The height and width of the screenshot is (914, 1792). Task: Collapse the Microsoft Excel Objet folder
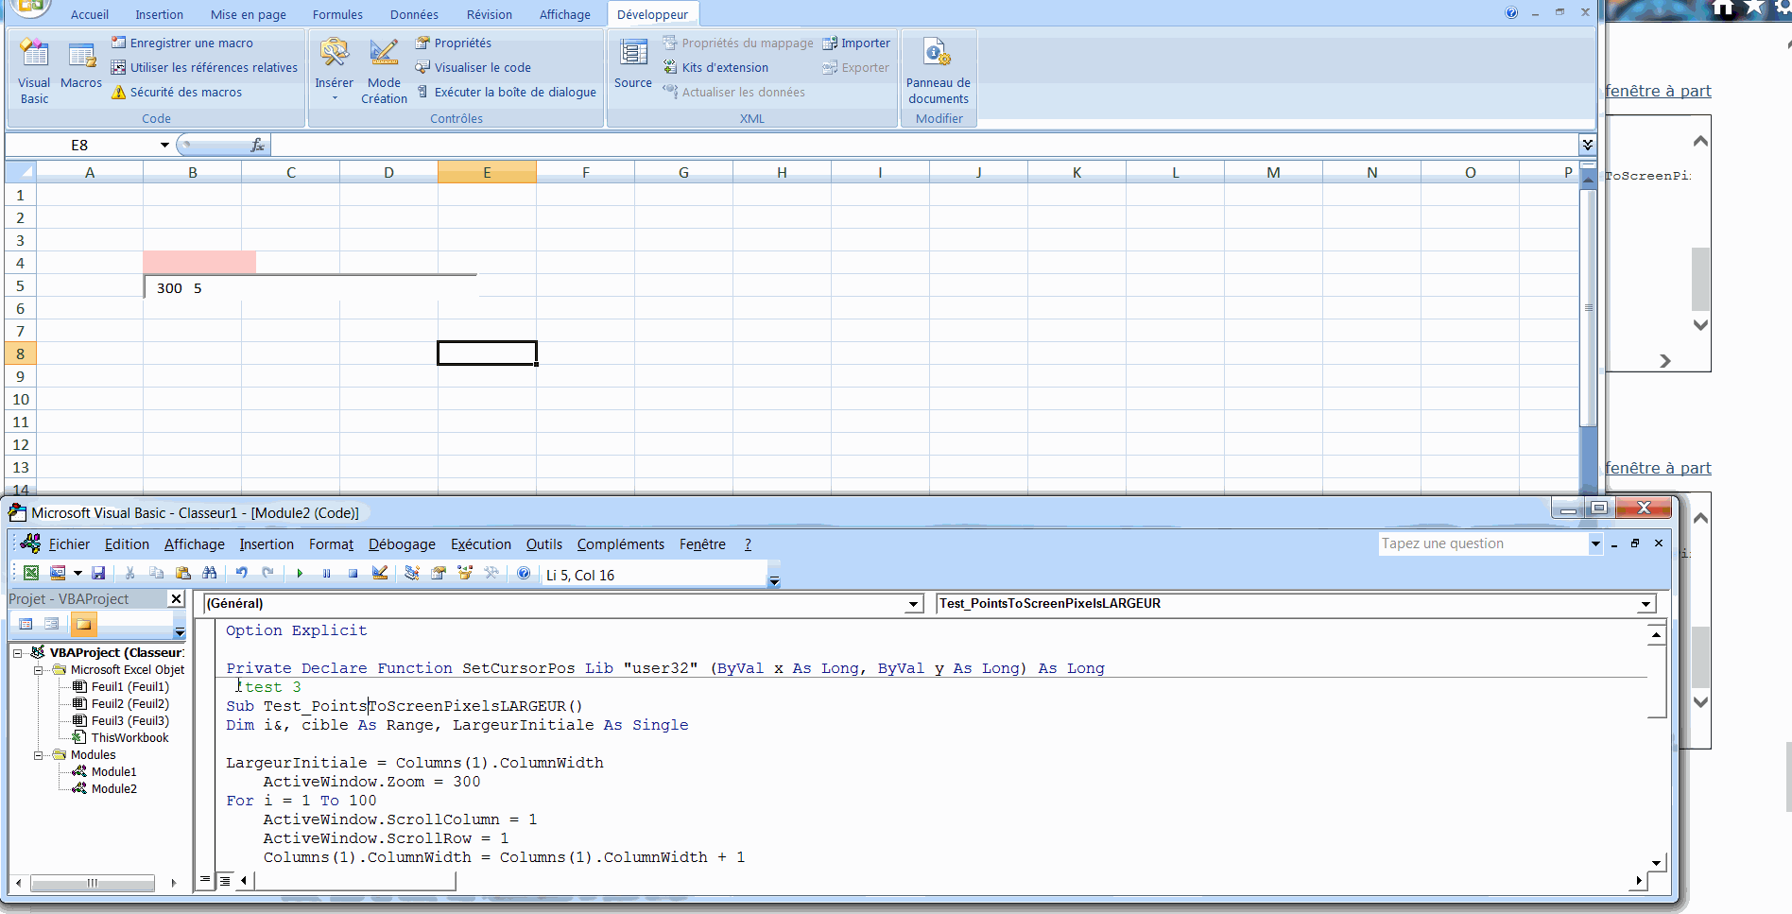coord(39,670)
